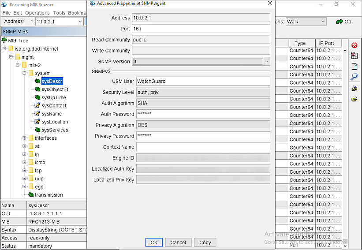Click the sysServices leaf icon
362x250 pixels.
37,130
